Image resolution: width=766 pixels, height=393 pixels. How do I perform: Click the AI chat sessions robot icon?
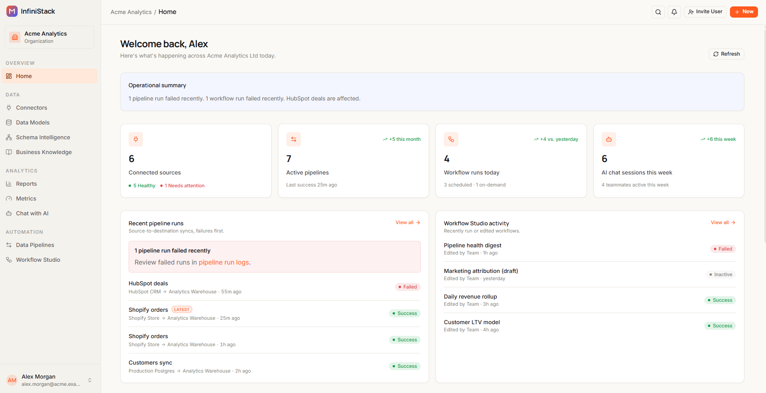coord(609,139)
